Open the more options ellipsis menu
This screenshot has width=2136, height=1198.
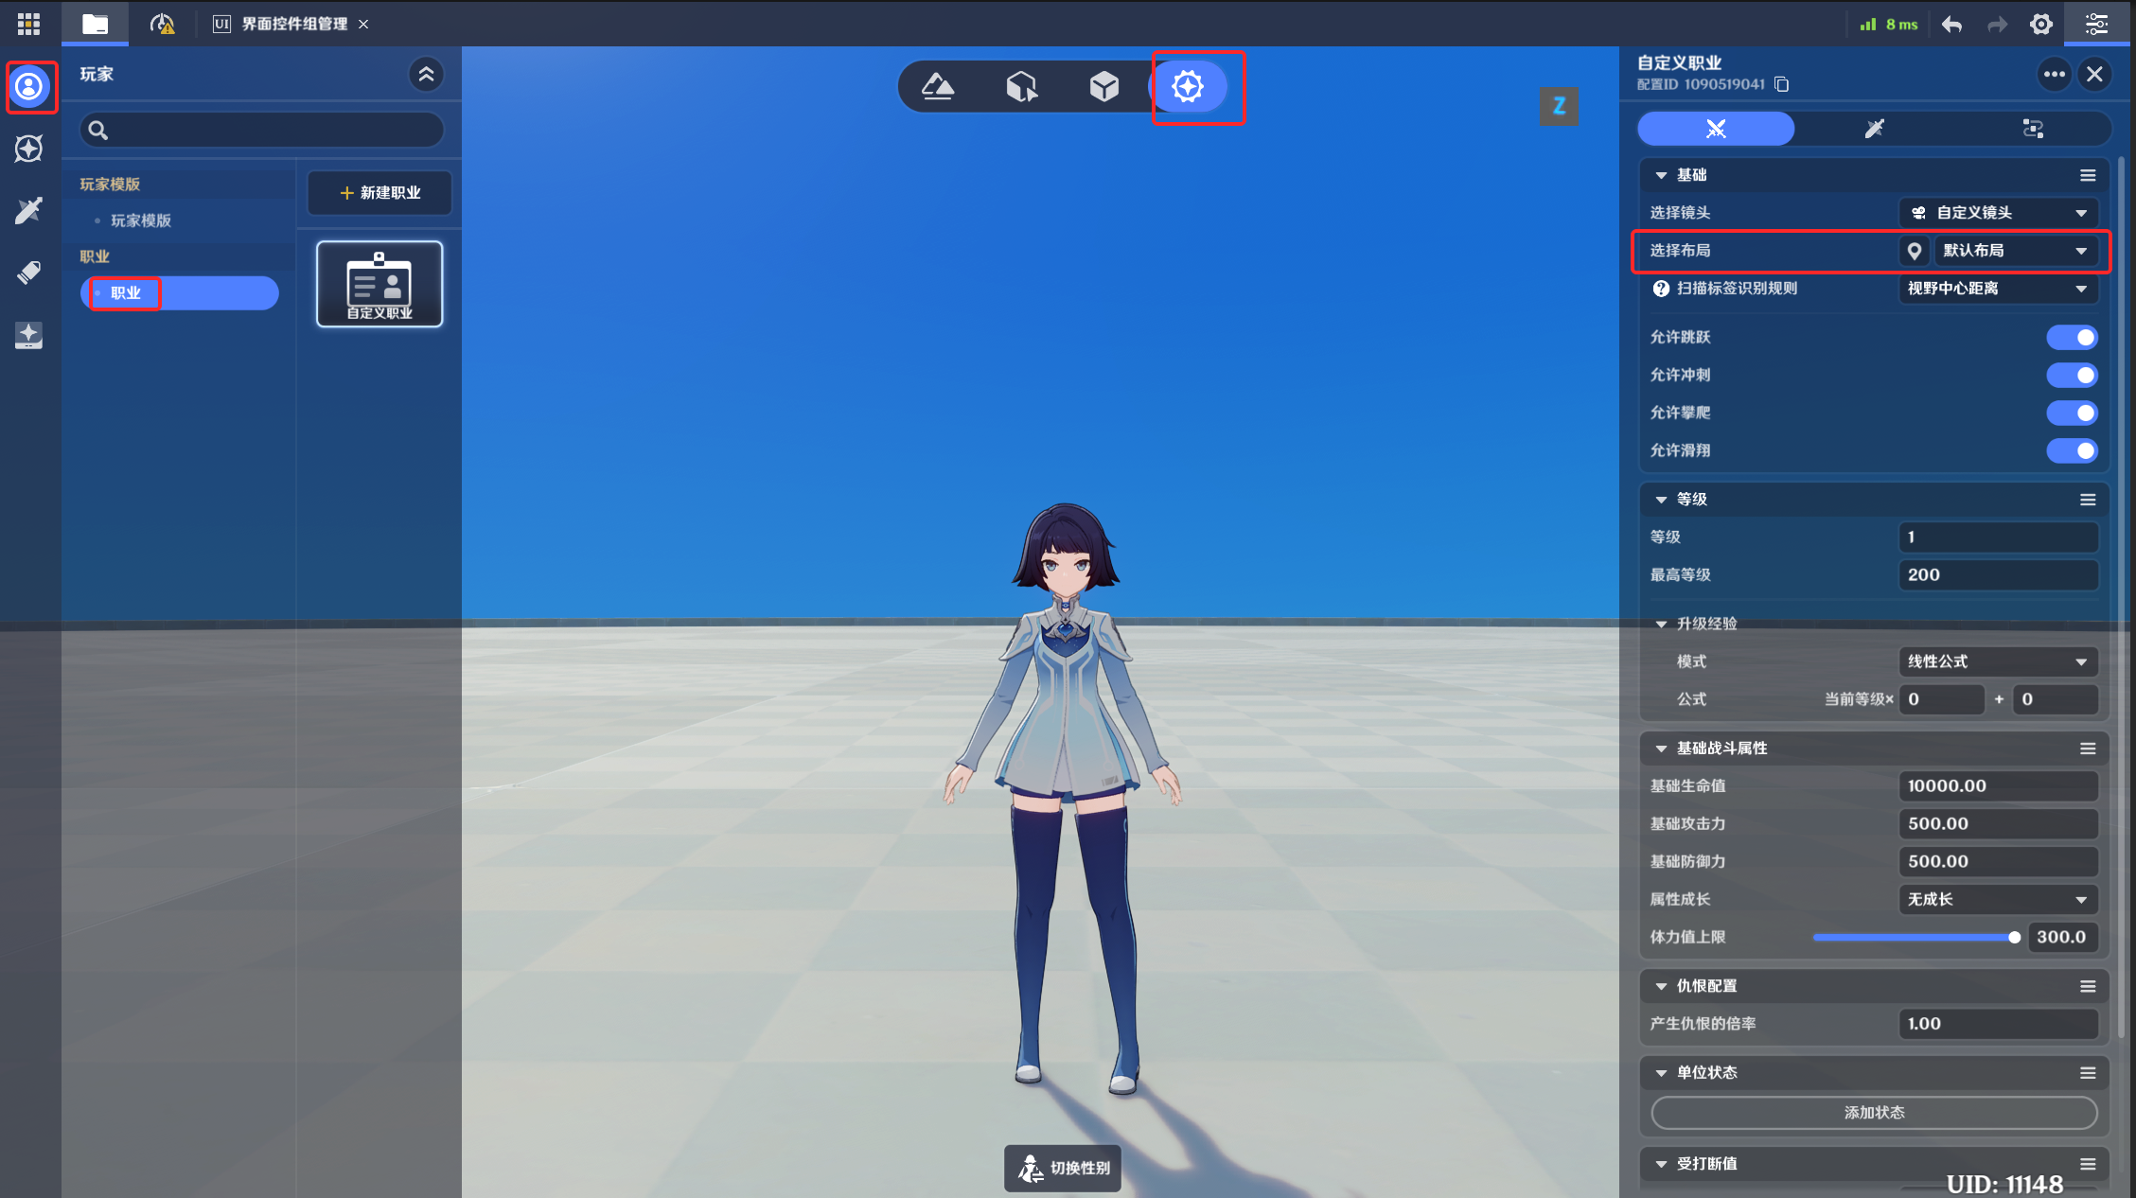pos(2054,74)
